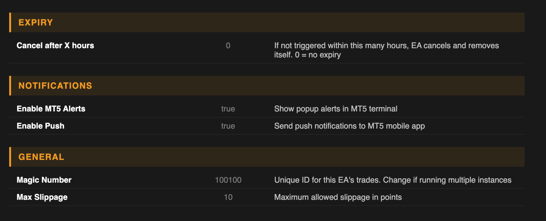Click the Max Slippage value 10
This screenshot has height=221, width=546.
(228, 197)
